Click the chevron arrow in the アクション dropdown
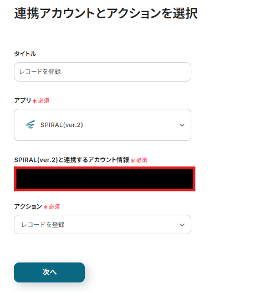Image resolution: width=280 pixels, height=293 pixels. click(182, 225)
